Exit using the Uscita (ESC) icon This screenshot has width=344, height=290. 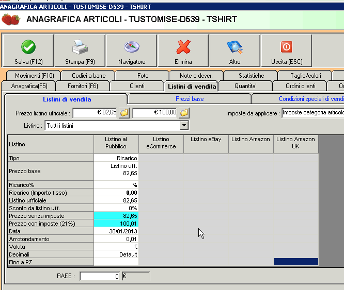pyautogui.click(x=286, y=47)
